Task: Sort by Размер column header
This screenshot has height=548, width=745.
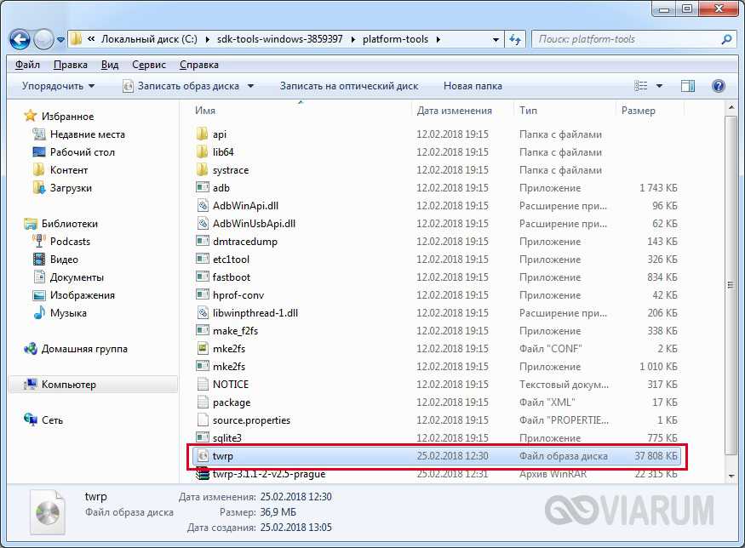Action: [x=639, y=111]
